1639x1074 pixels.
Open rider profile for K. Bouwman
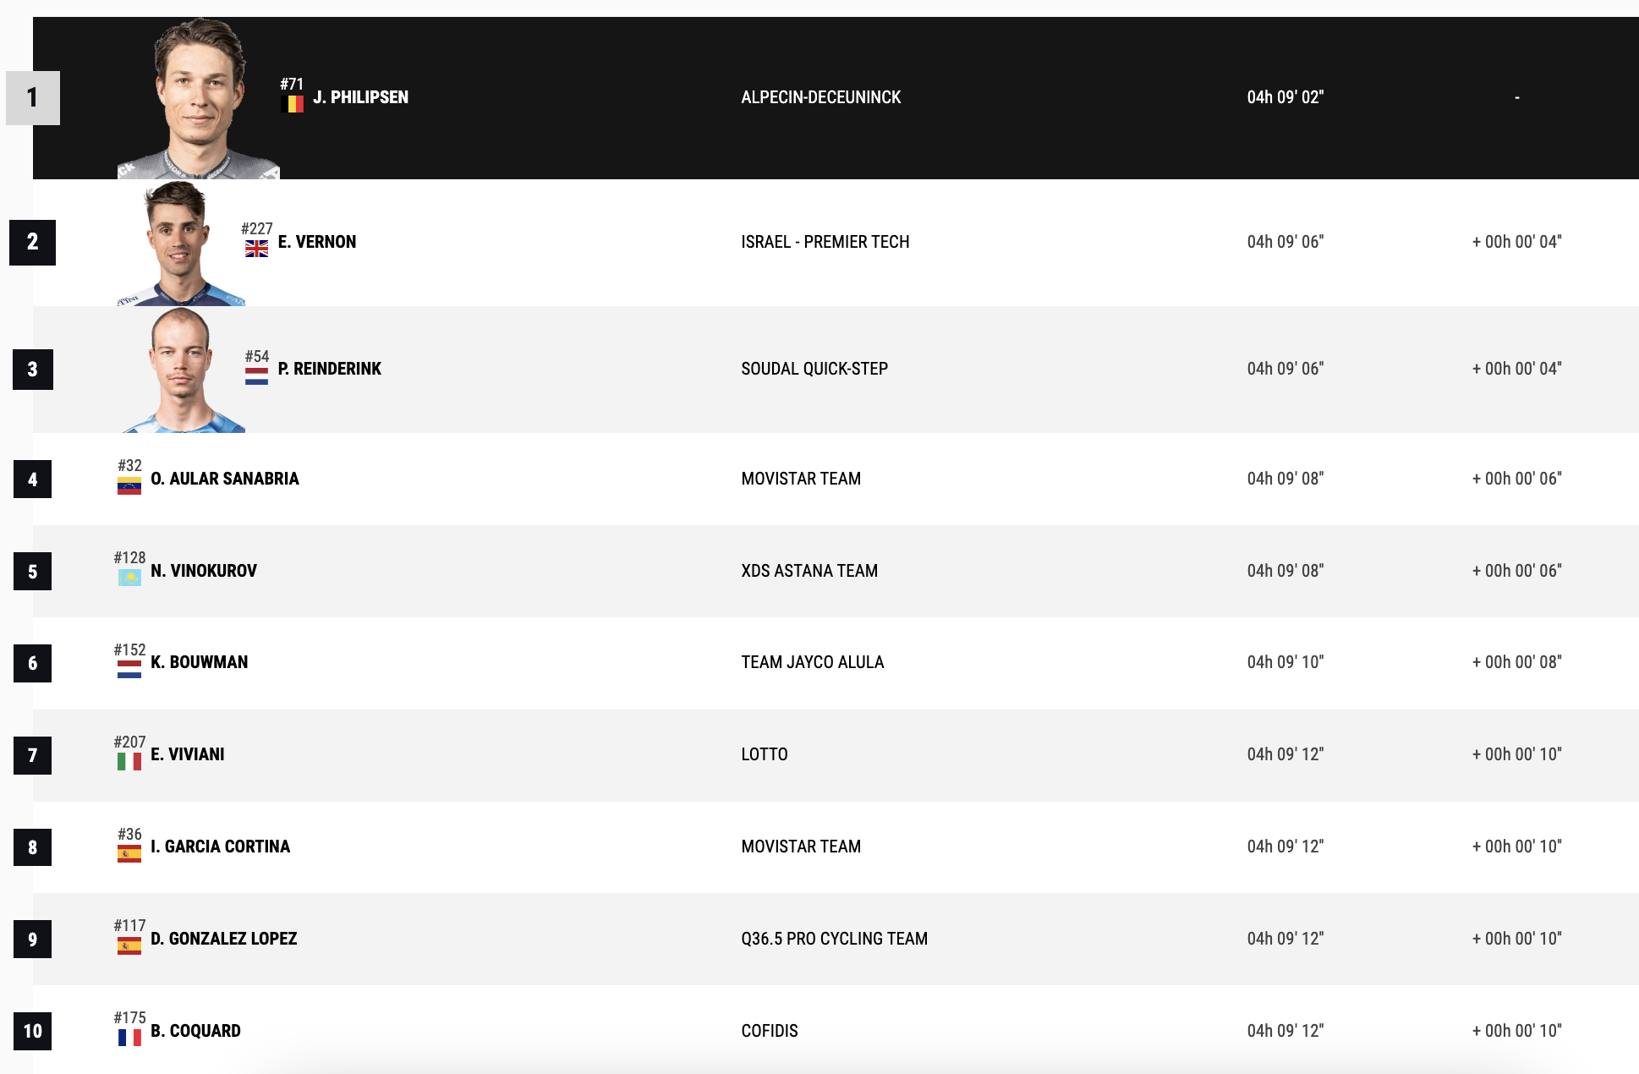pyautogui.click(x=200, y=662)
